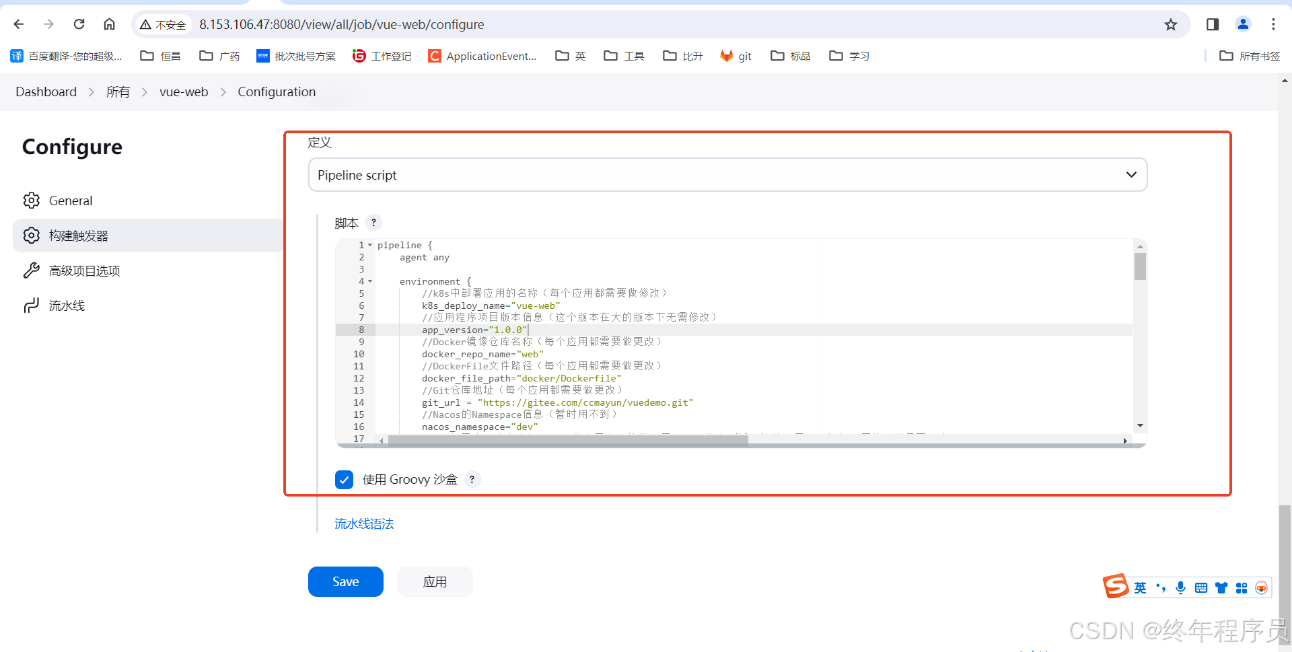Open the 流水线 section in sidebar
This screenshot has height=652, width=1292.
67,305
